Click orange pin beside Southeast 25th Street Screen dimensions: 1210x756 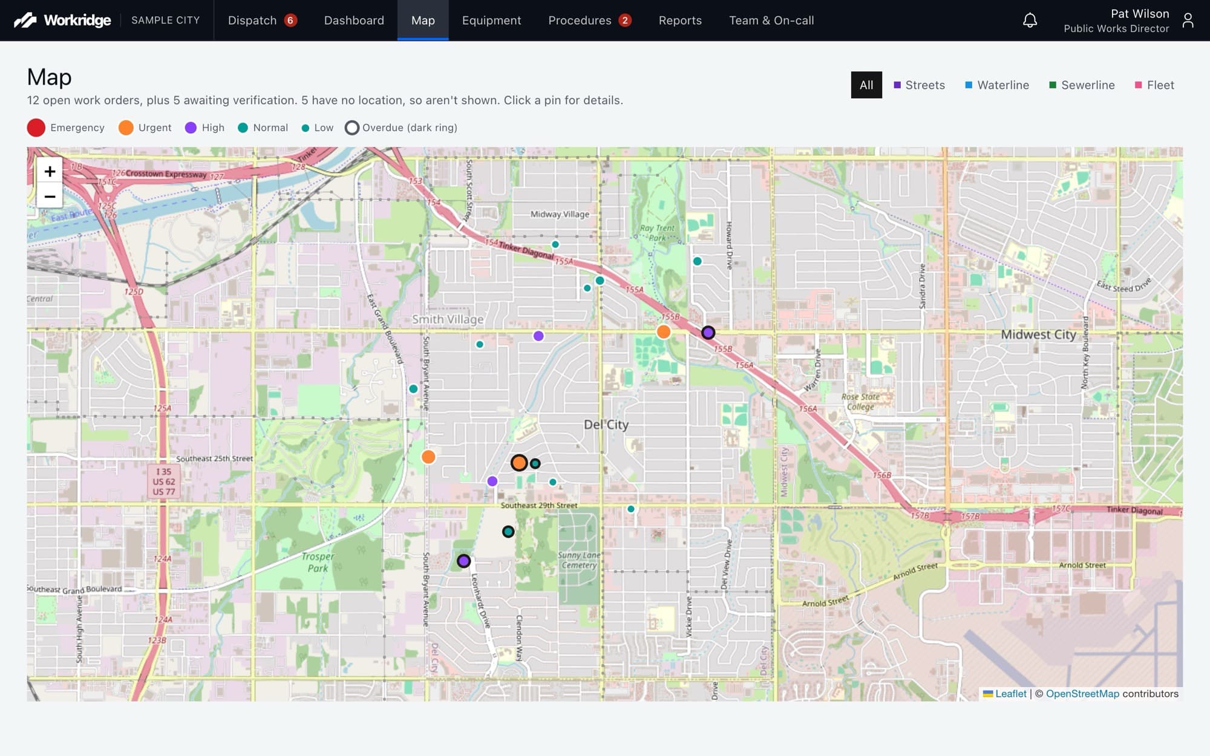point(428,457)
